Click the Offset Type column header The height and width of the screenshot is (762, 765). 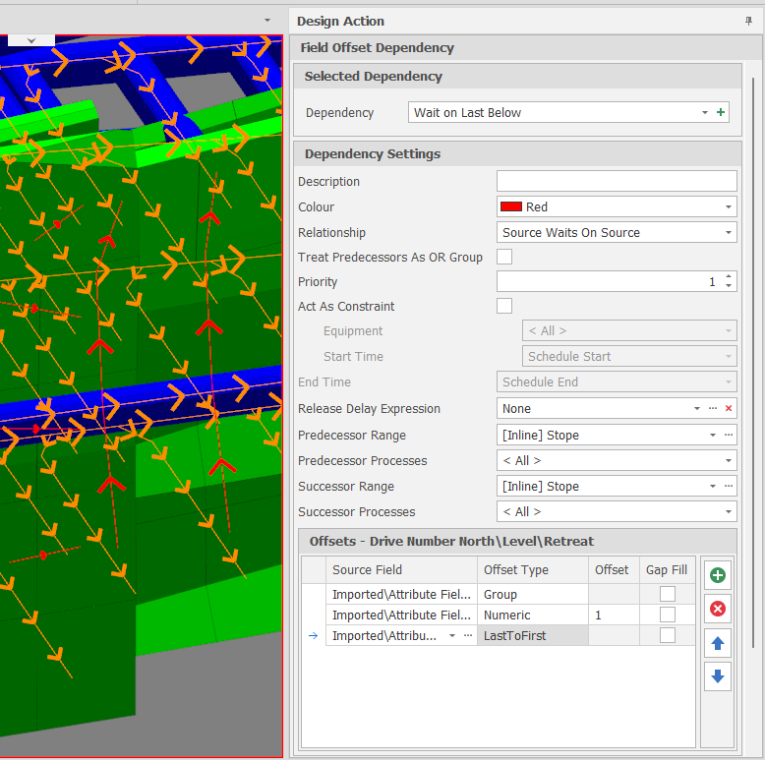click(x=516, y=570)
